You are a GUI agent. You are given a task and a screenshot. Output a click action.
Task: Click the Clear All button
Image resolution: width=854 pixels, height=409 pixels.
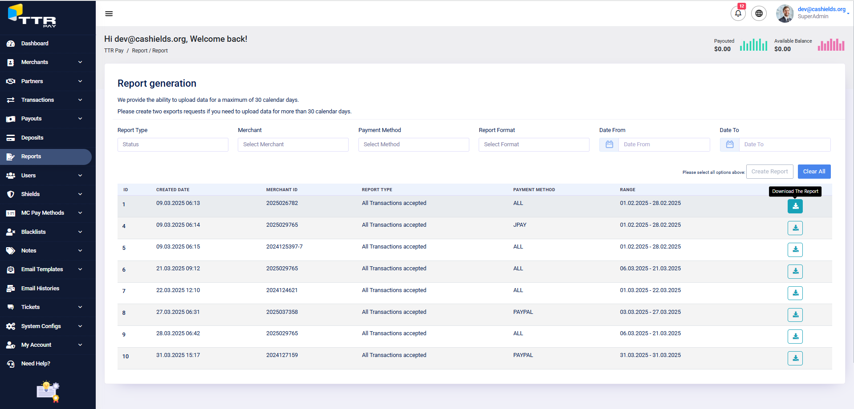click(x=814, y=171)
